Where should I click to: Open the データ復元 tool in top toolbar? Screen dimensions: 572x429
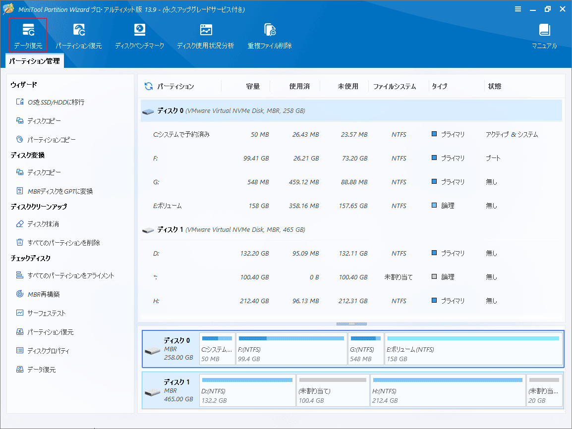pos(28,36)
